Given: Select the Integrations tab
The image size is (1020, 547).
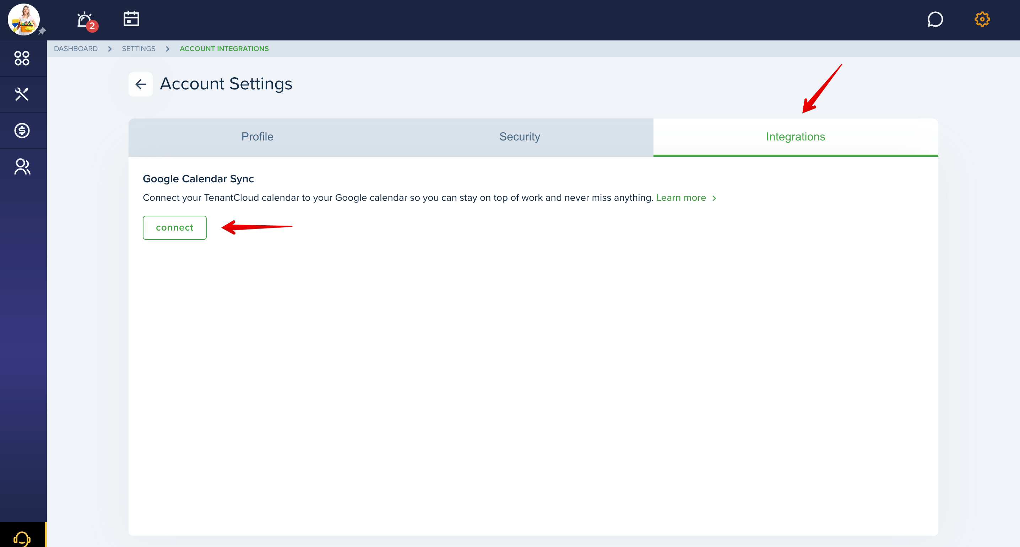Looking at the screenshot, I should [796, 137].
